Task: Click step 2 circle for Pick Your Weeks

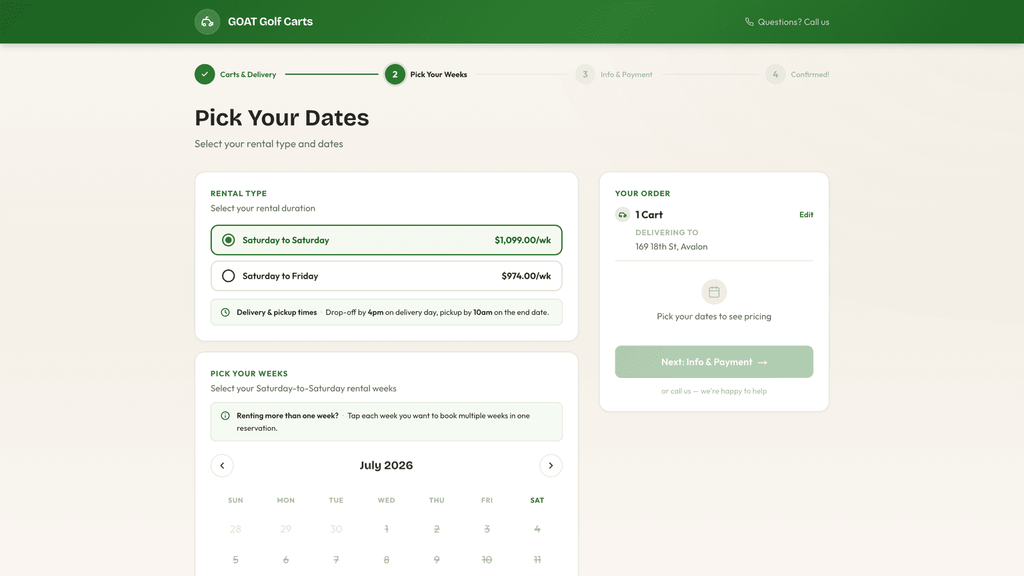Action: pos(395,75)
